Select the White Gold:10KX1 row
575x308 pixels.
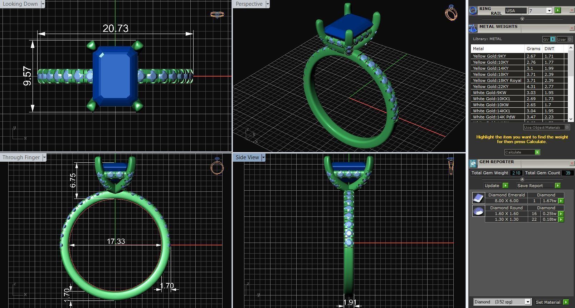(x=519, y=99)
